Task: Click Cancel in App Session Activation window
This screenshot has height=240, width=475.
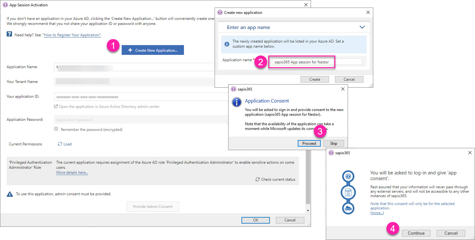Action: coord(290,220)
